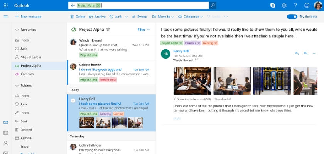Click Cameras tag in Henry Brill list item
This screenshot has width=324, height=154.
[x=105, y=114]
